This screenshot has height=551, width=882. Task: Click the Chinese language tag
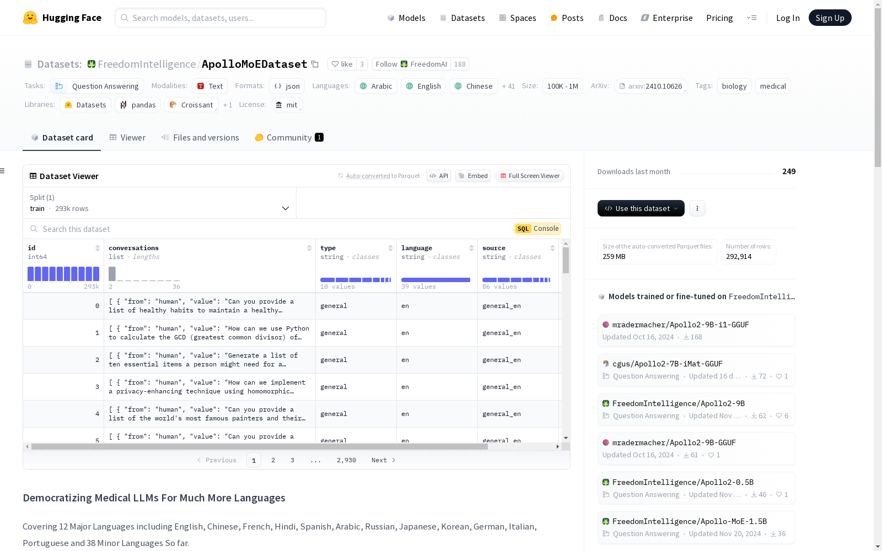474,86
